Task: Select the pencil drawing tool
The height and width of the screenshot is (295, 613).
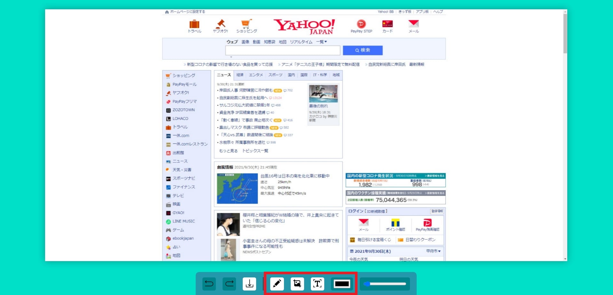Action: tap(277, 283)
